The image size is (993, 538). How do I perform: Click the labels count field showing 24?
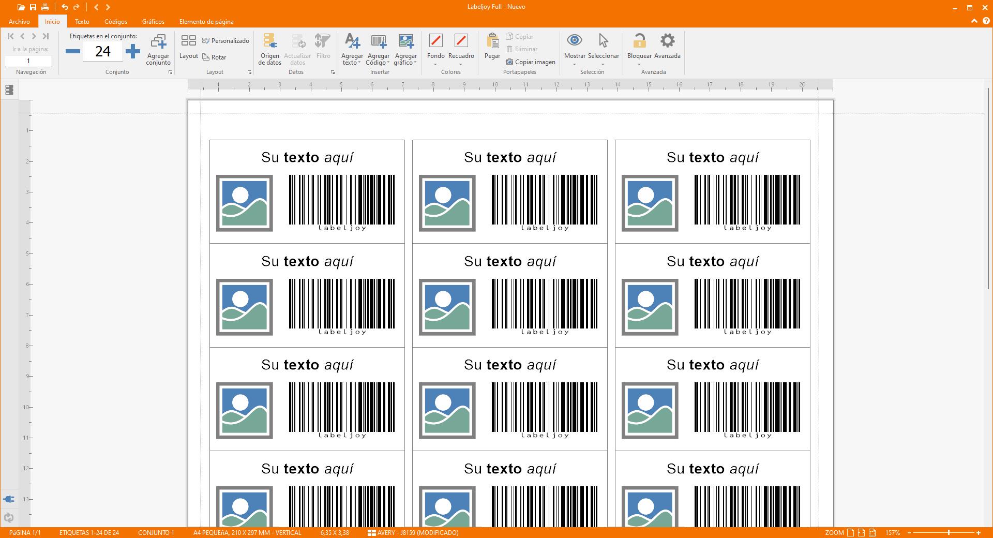pyautogui.click(x=103, y=51)
